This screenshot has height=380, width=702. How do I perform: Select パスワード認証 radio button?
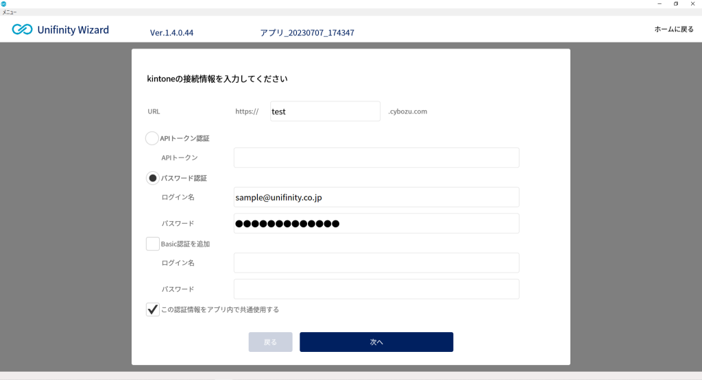click(153, 178)
